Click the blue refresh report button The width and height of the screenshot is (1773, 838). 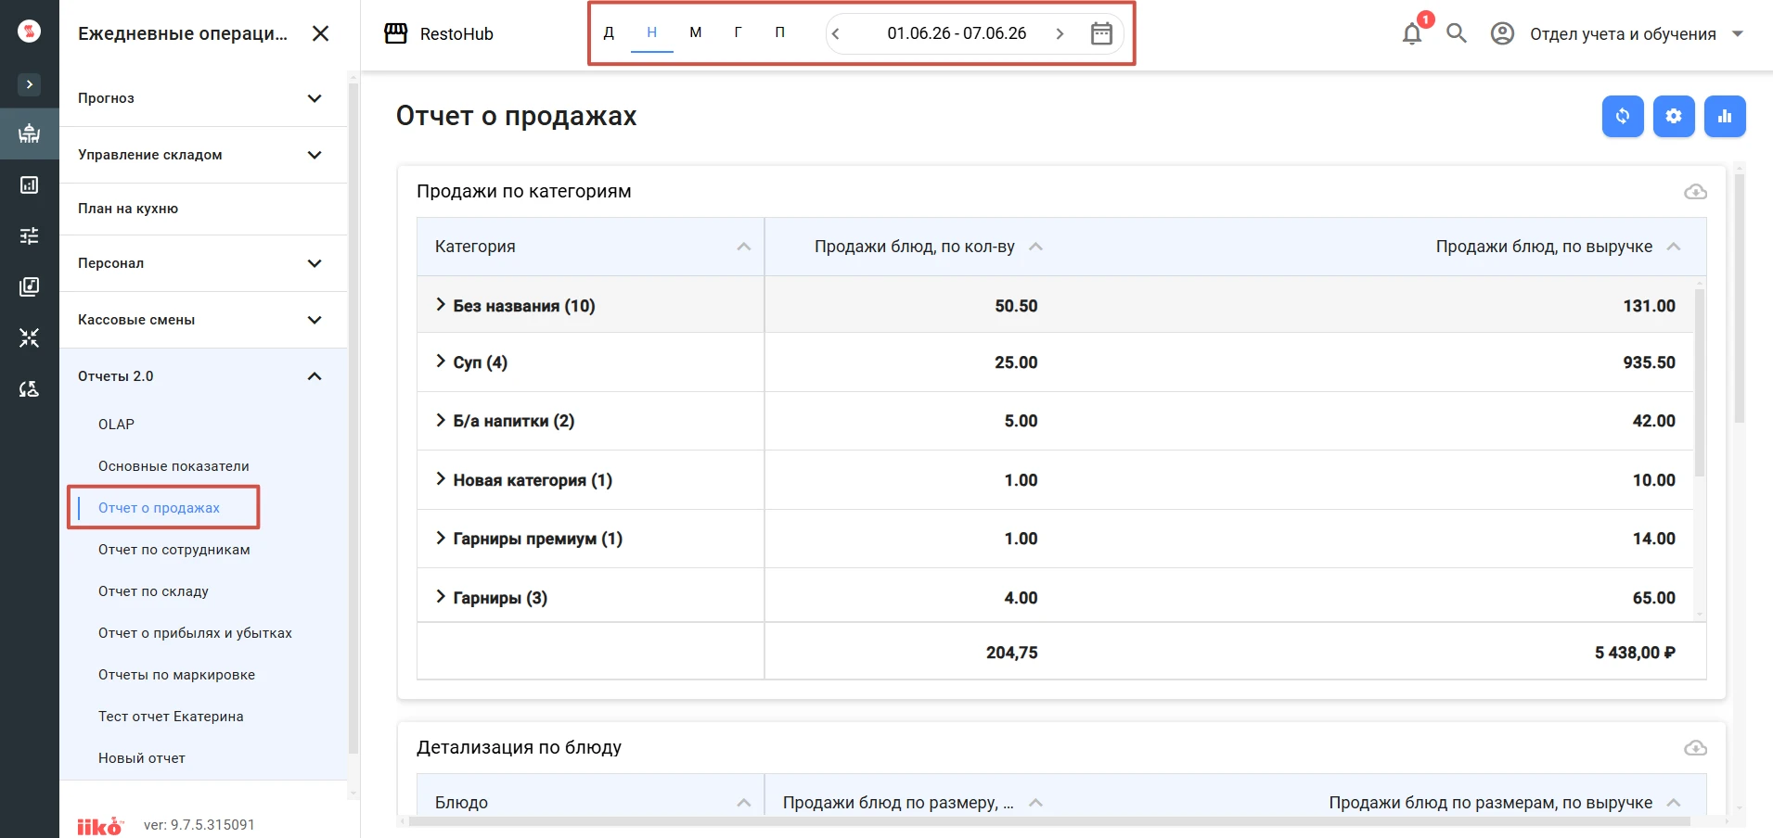click(1623, 117)
